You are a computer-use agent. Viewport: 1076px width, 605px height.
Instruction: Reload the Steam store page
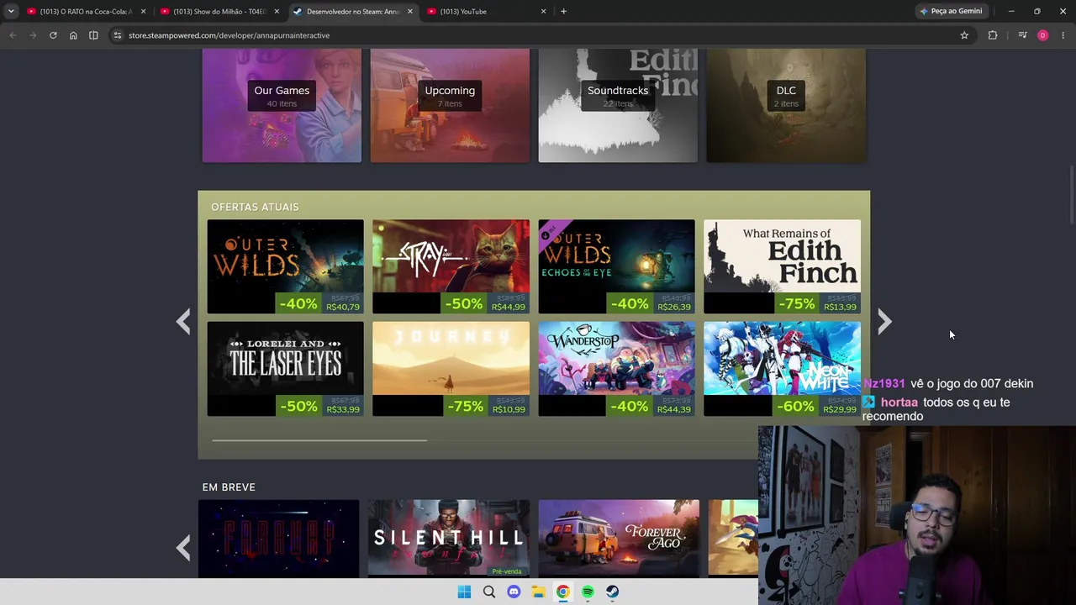53,35
